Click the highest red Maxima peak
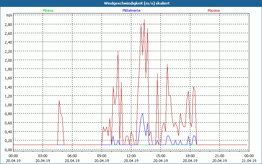Viewport: 262px width, 164px height. pyautogui.click(x=144, y=20)
